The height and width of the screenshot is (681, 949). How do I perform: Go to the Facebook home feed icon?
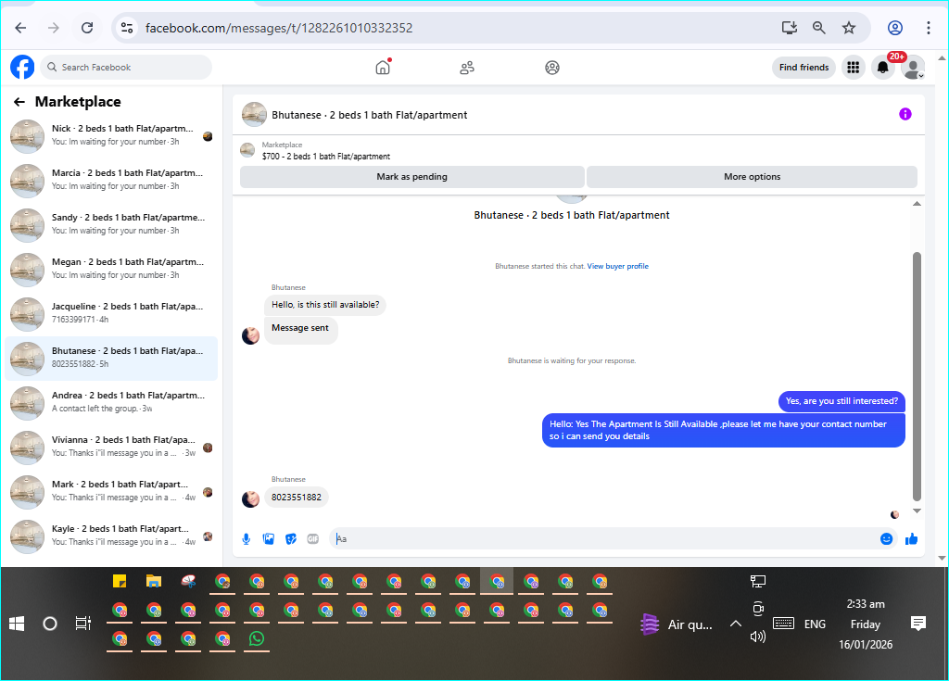pos(383,68)
